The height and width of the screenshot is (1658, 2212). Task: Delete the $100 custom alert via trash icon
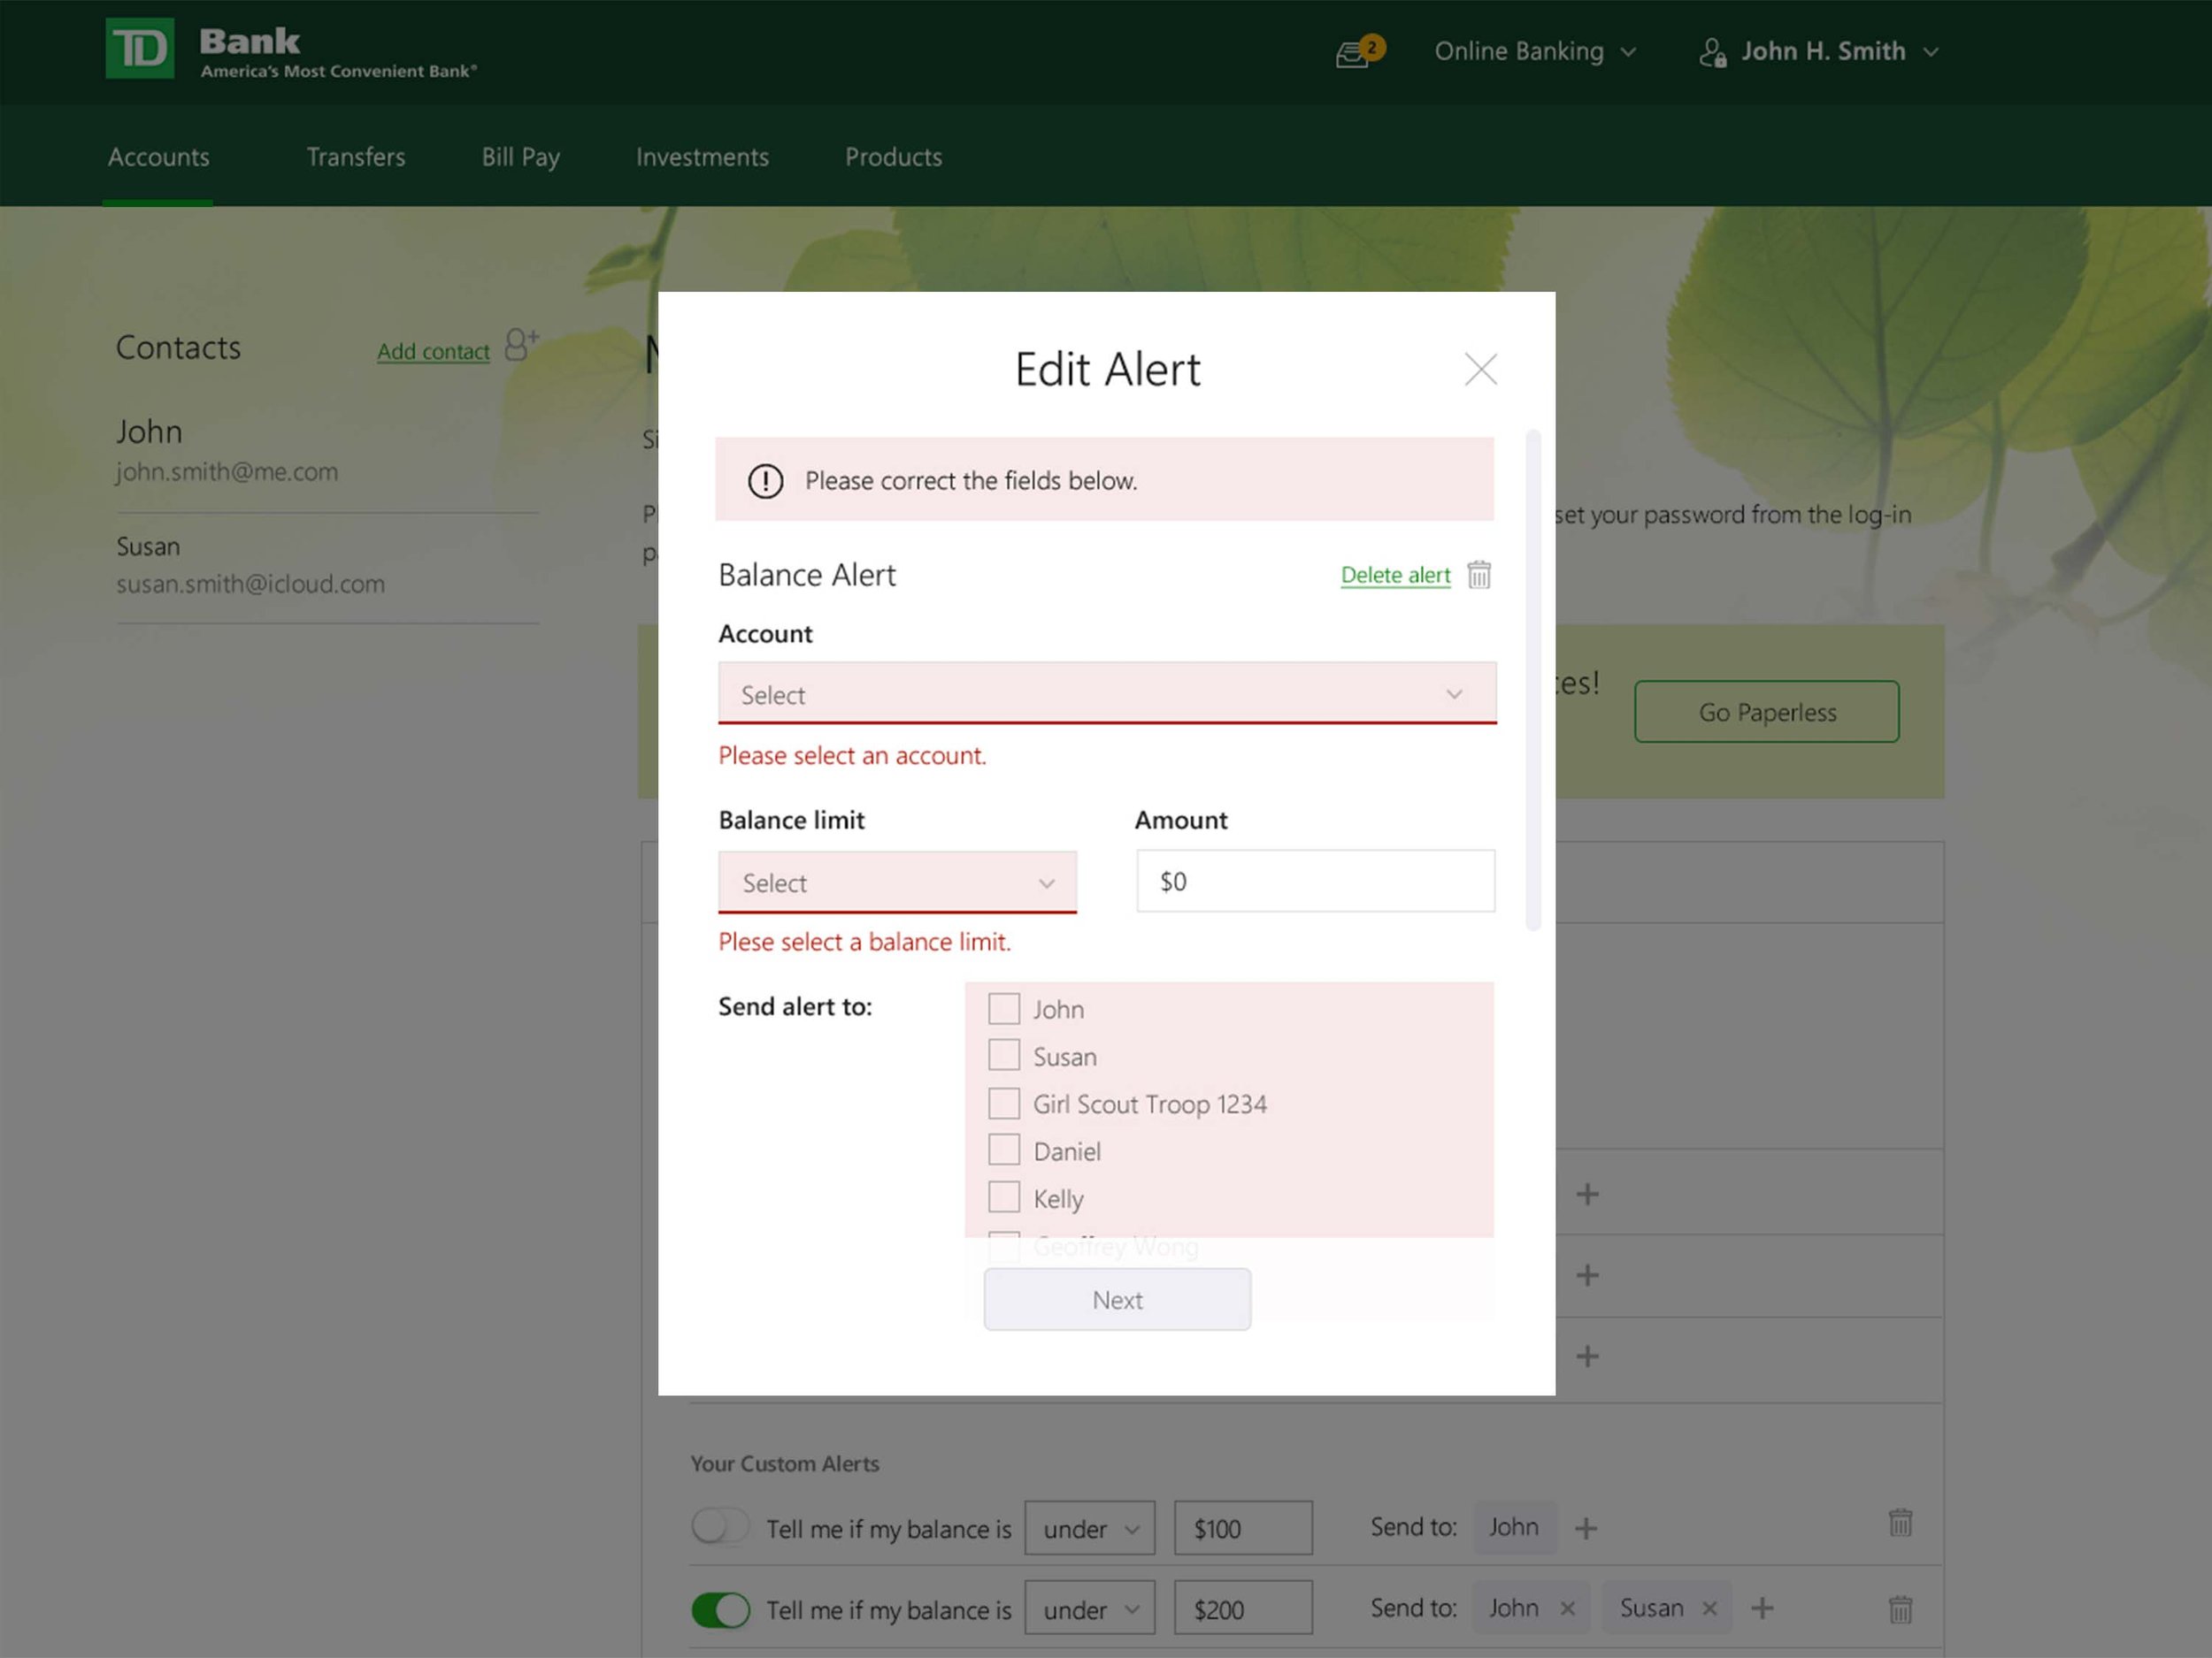pos(1900,1522)
